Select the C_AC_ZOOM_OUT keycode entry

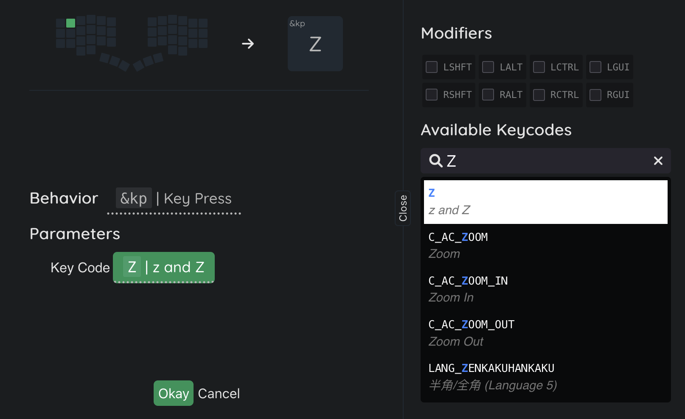[545, 333]
